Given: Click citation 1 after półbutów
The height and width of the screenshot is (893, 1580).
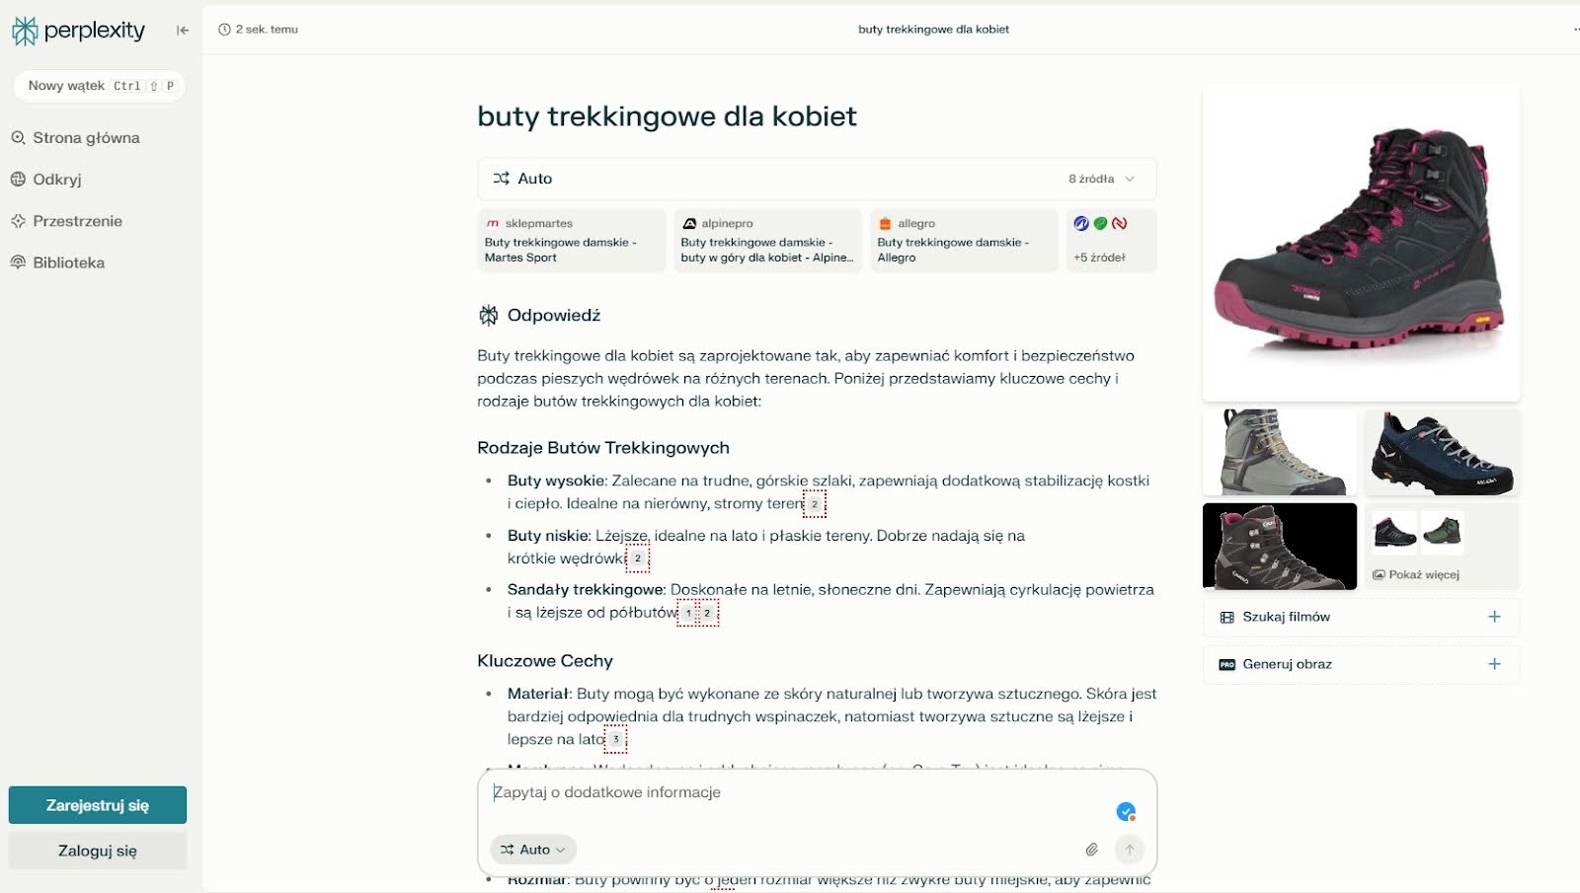Looking at the screenshot, I should [688, 613].
